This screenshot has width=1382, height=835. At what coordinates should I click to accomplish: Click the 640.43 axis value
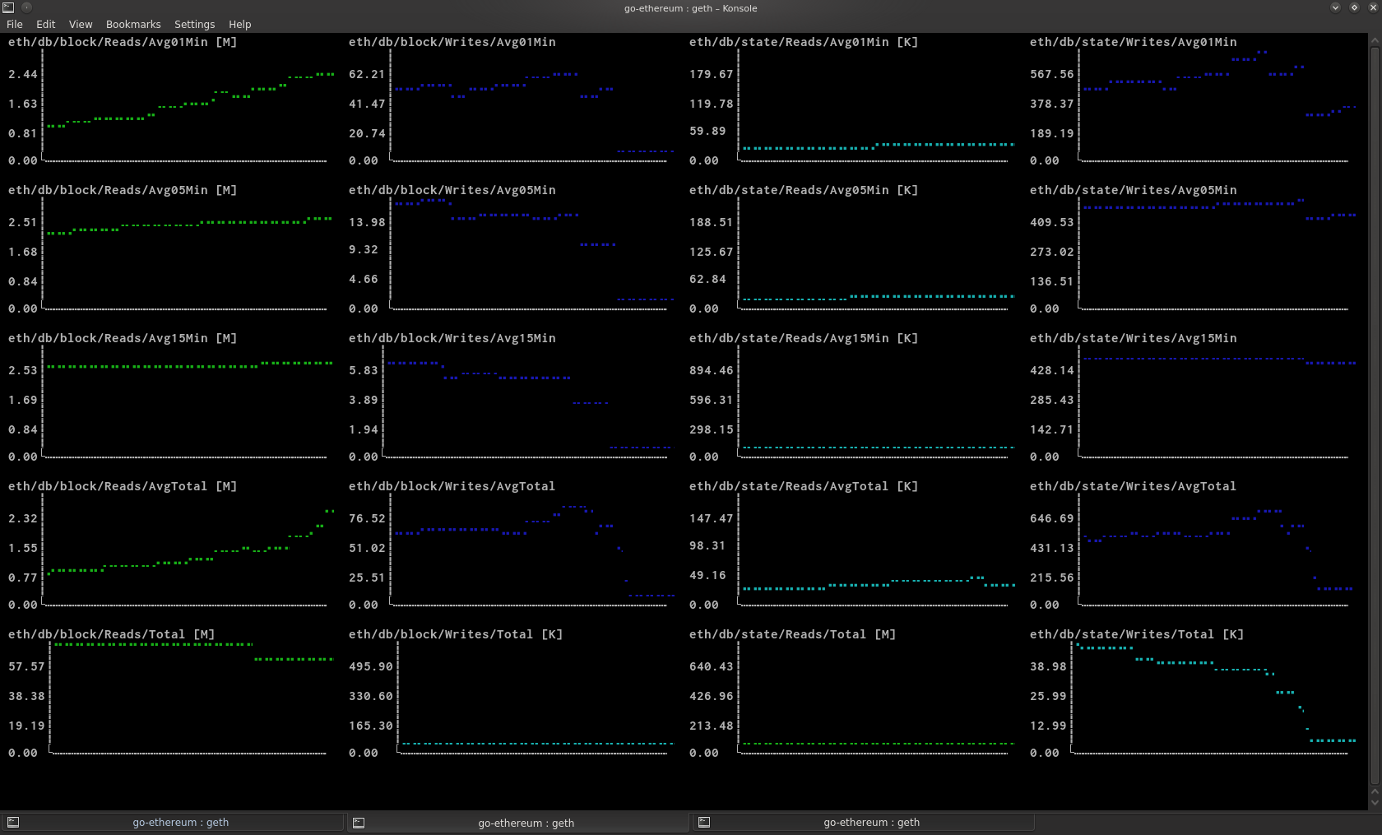(712, 666)
